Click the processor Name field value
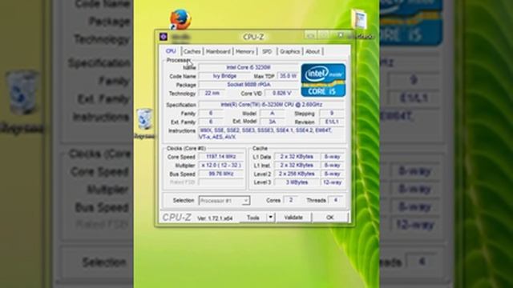Image resolution: width=513 pixels, height=288 pixels. (248, 67)
